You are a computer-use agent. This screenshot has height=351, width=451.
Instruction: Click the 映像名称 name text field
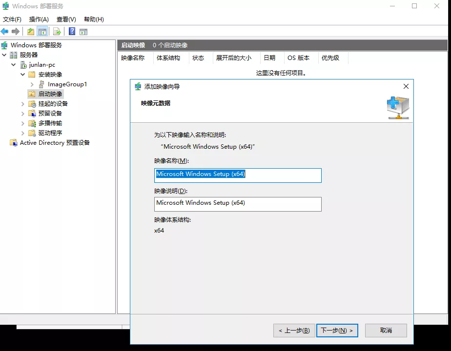coord(238,175)
